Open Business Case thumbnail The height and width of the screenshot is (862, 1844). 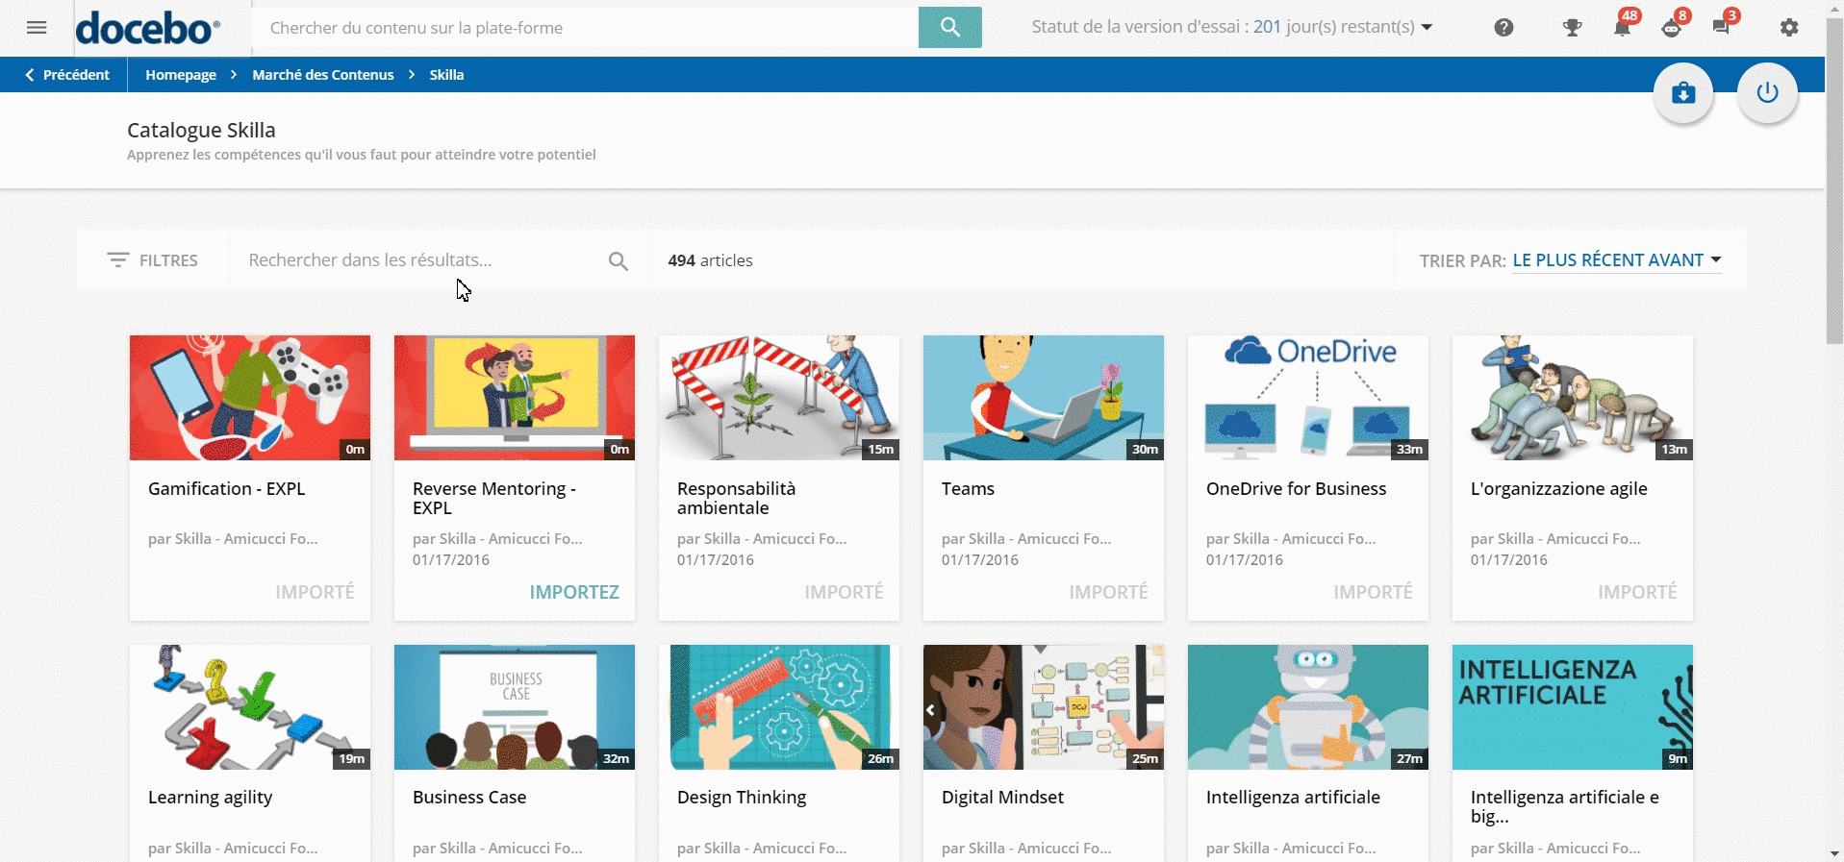tap(515, 707)
